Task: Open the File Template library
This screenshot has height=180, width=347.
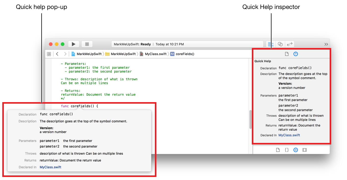Action: [x=278, y=150]
